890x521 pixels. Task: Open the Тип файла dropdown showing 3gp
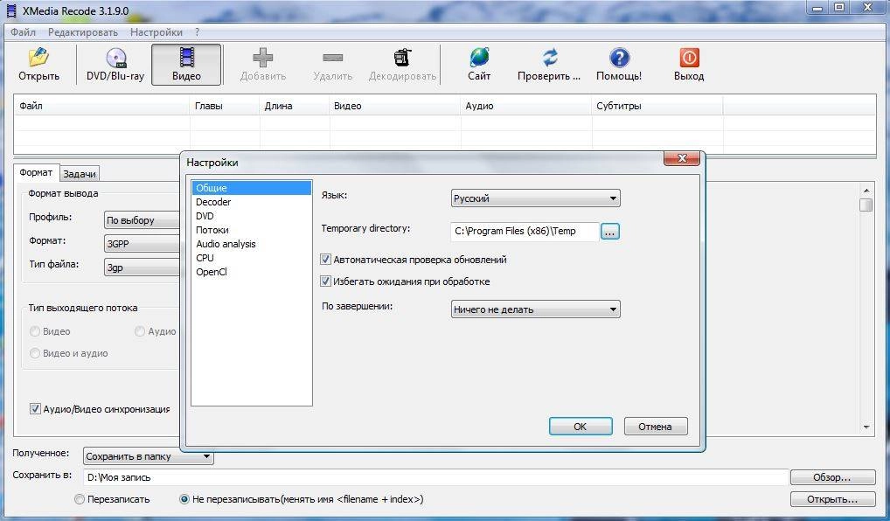coord(142,267)
